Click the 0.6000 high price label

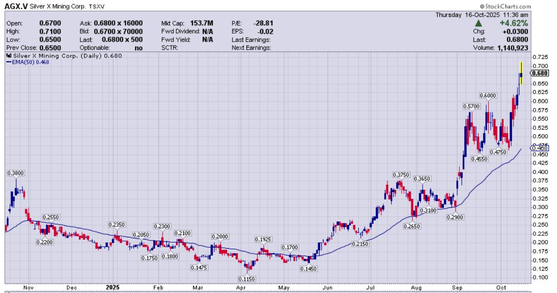click(x=488, y=96)
